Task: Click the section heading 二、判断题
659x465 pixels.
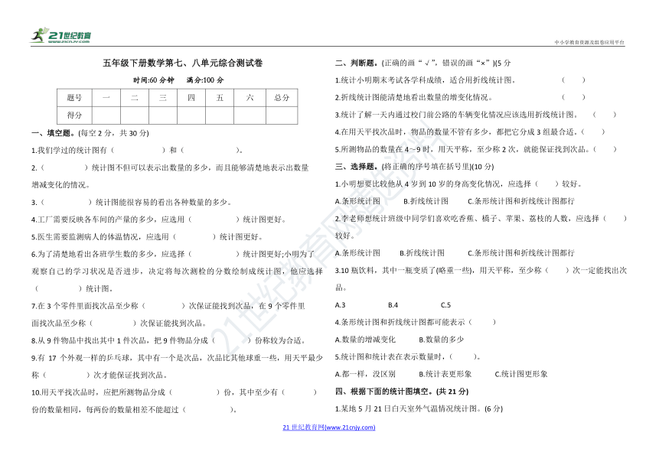Action: click(357, 63)
